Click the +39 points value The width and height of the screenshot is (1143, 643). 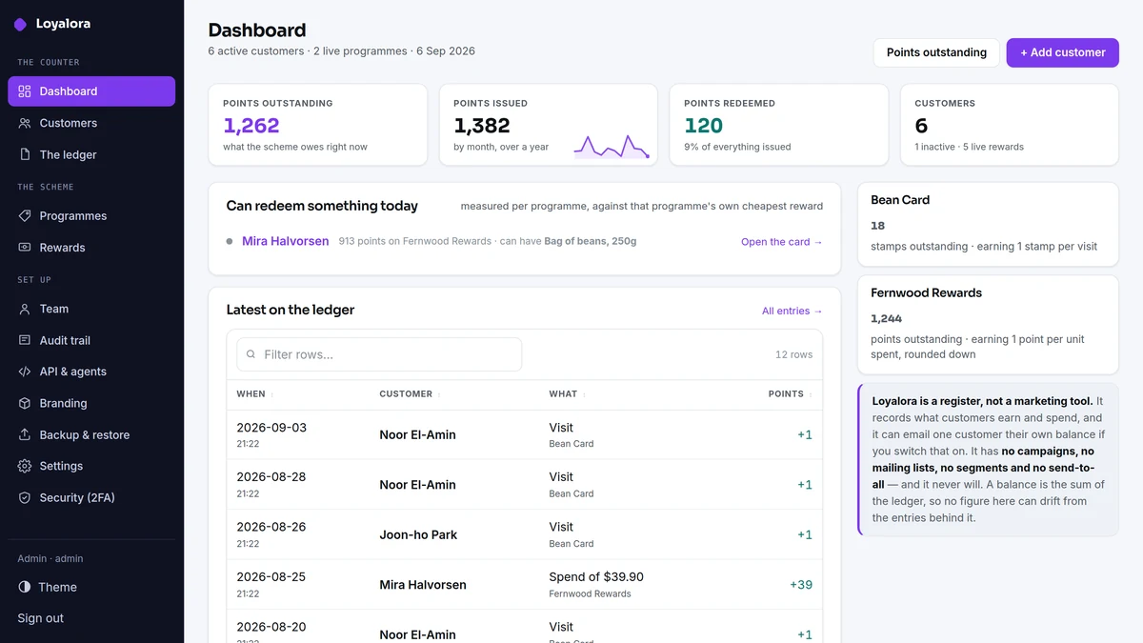tap(801, 585)
